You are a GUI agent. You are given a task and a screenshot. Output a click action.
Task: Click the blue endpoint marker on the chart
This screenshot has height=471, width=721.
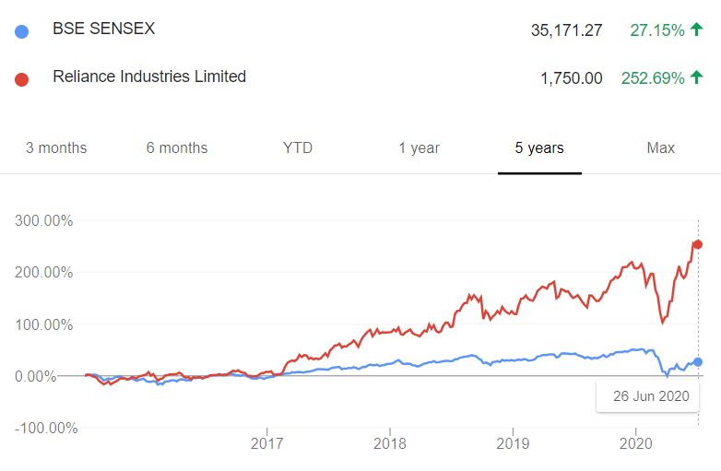click(x=698, y=362)
